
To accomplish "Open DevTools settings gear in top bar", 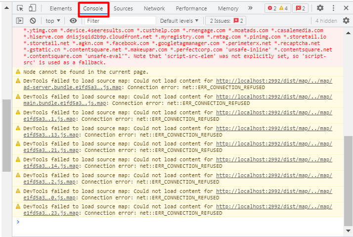I will (x=320, y=8).
